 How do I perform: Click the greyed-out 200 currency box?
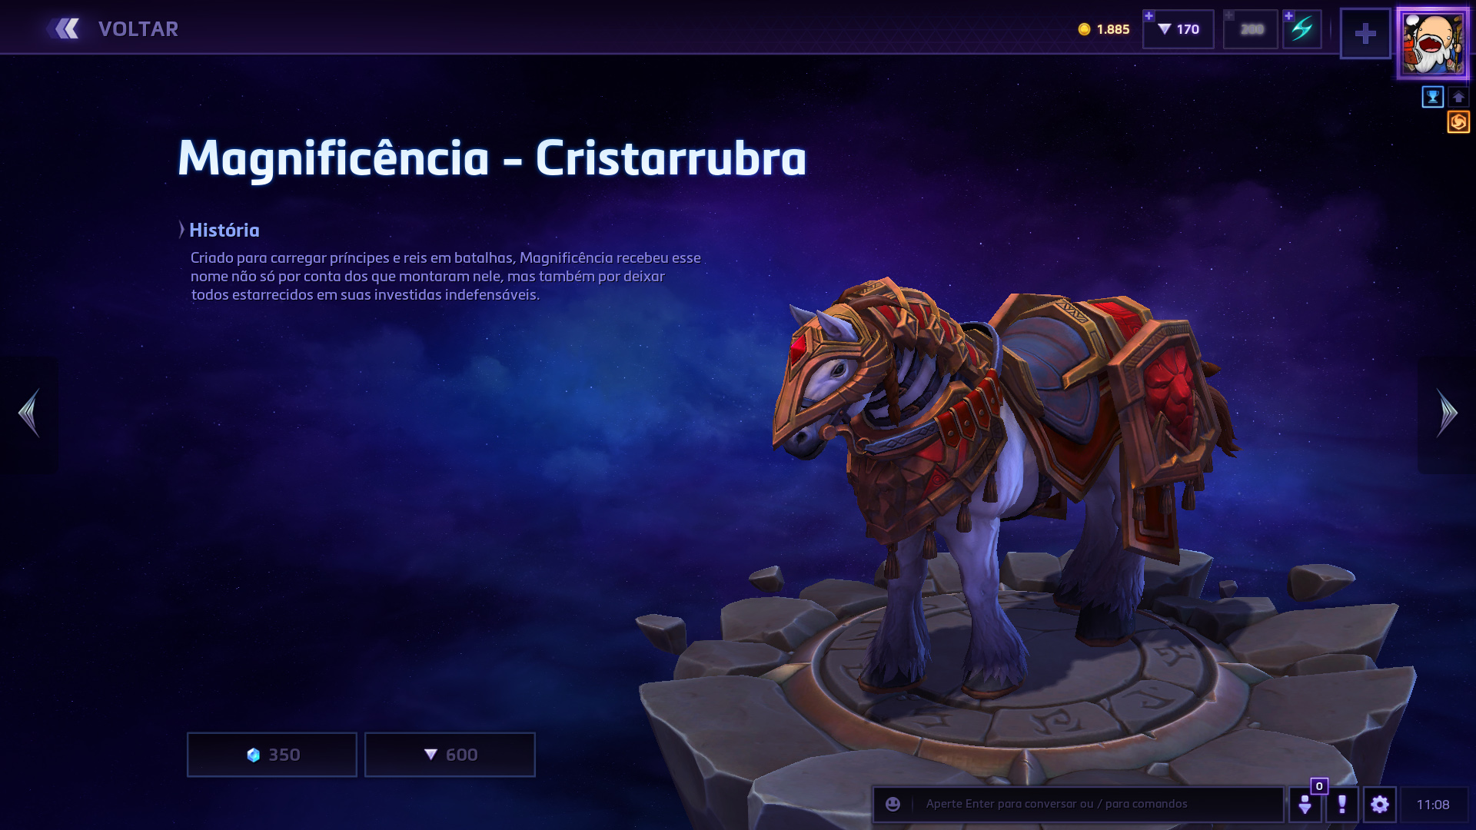point(1251,29)
